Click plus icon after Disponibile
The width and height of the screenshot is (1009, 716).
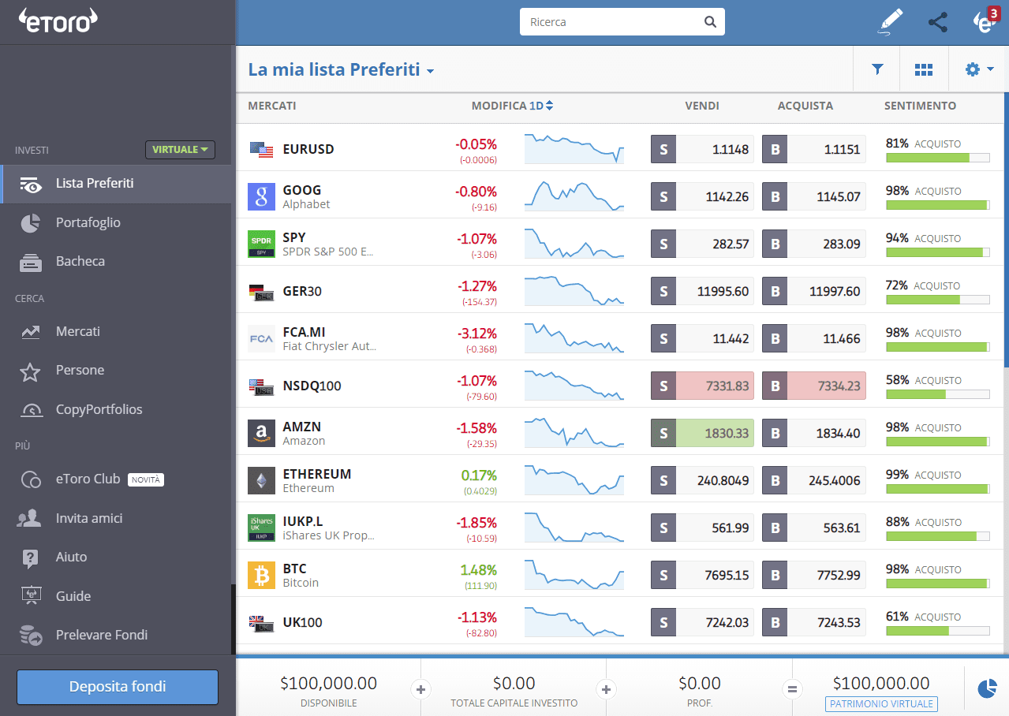tap(420, 689)
